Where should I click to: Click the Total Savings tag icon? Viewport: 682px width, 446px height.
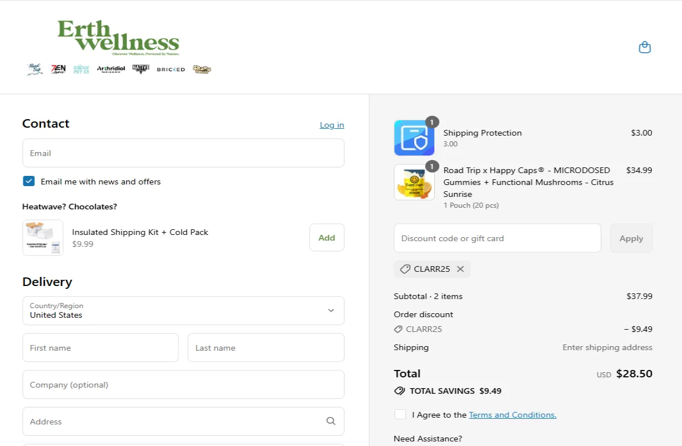pyautogui.click(x=400, y=391)
